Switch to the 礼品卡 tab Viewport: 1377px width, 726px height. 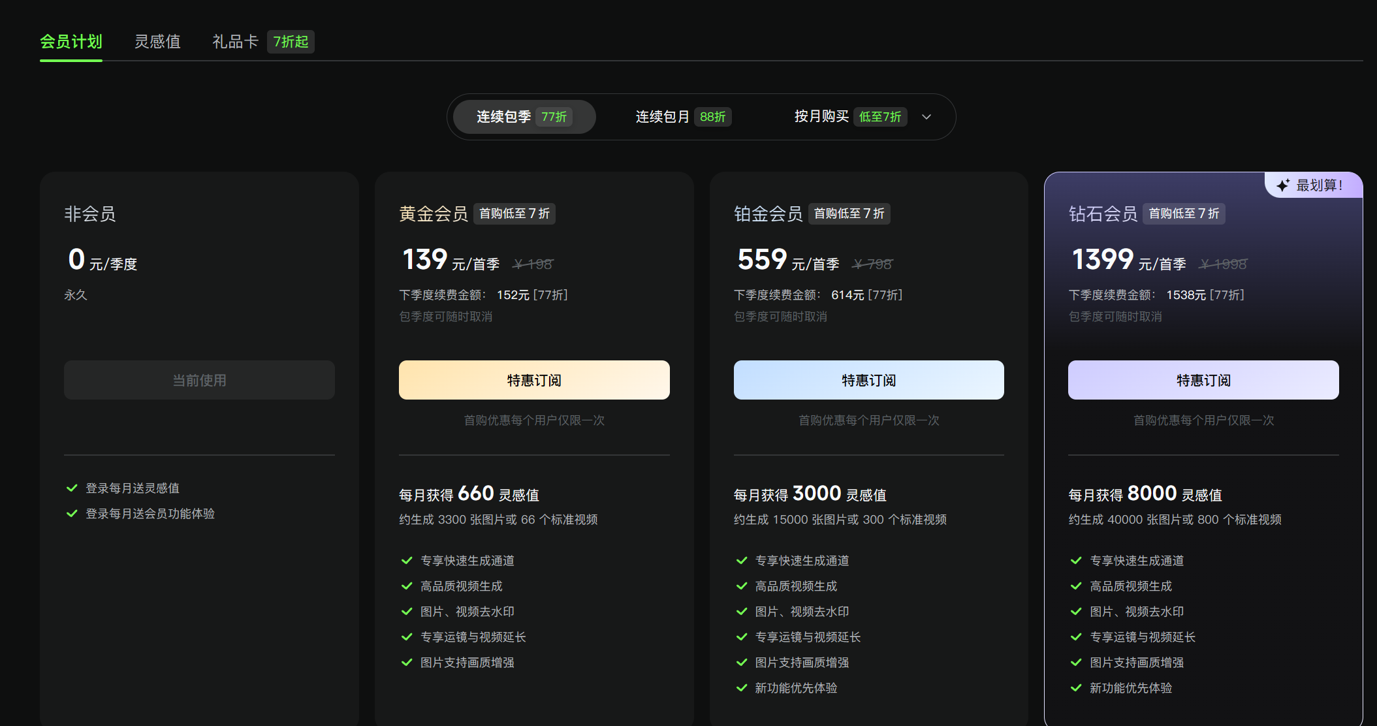pos(236,42)
